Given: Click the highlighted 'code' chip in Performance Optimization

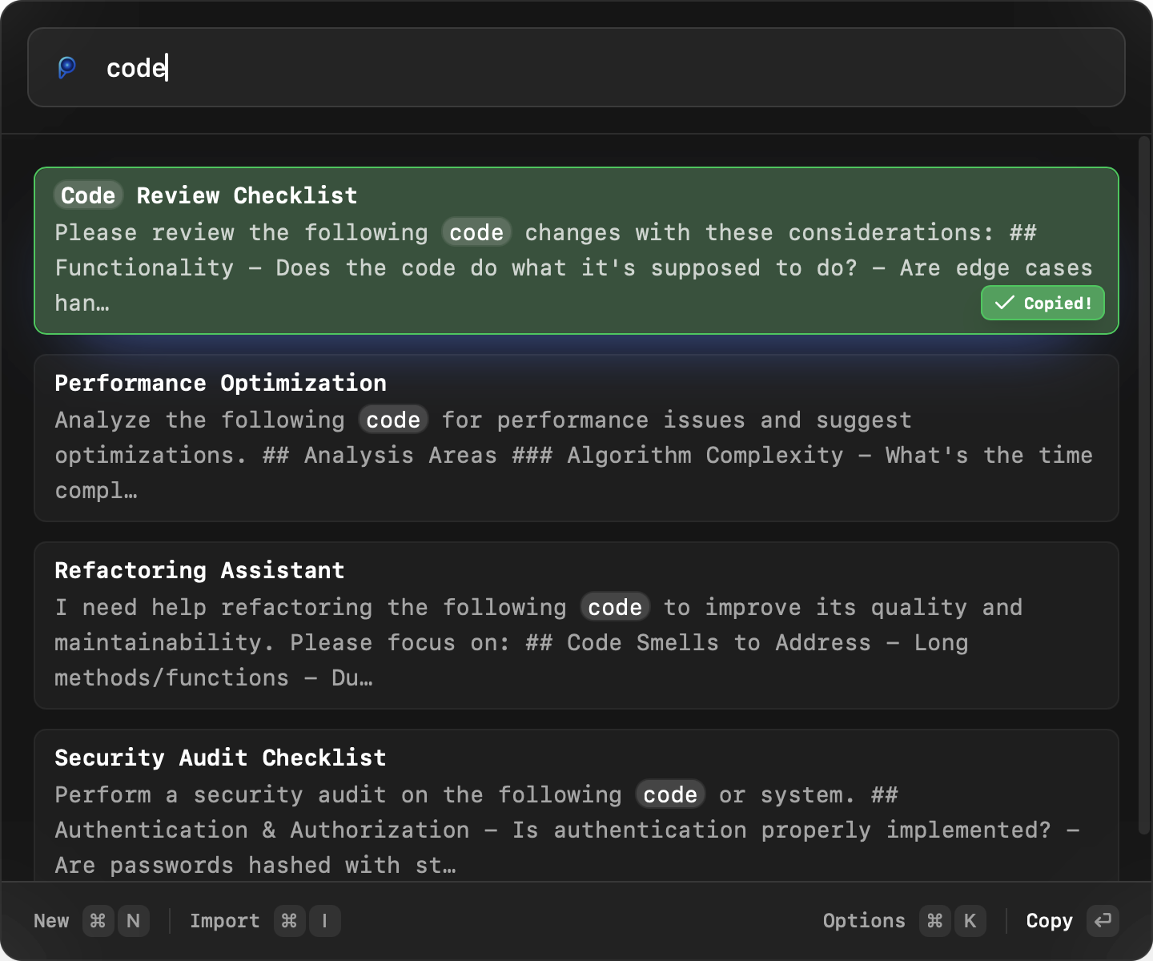Looking at the screenshot, I should click(393, 420).
